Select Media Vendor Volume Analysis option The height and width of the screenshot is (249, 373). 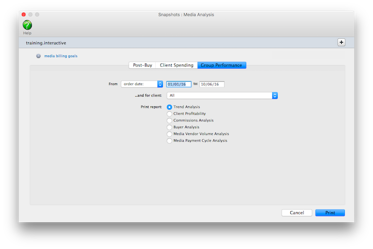pyautogui.click(x=169, y=134)
